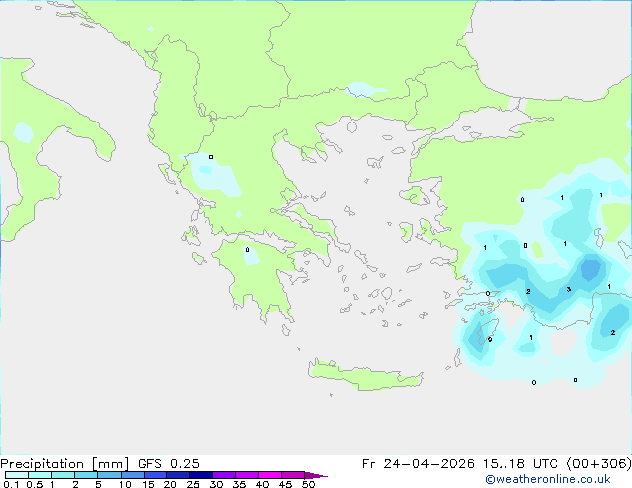Select the 5–10 mm legend color swatch
Viewport: 632px width, 488px height.
click(109, 475)
